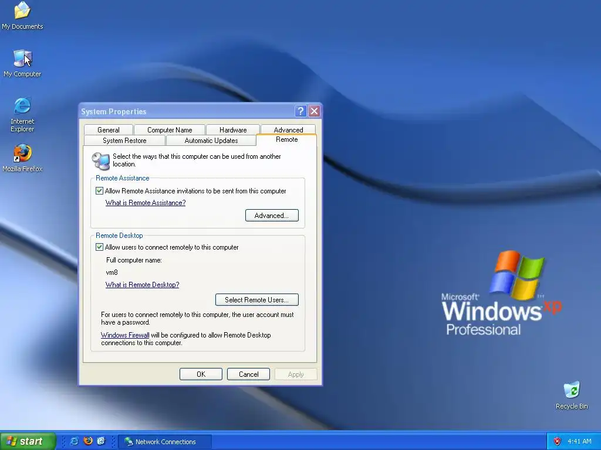This screenshot has height=450, width=601.
Task: Click the full computer name vm8
Action: coord(112,272)
